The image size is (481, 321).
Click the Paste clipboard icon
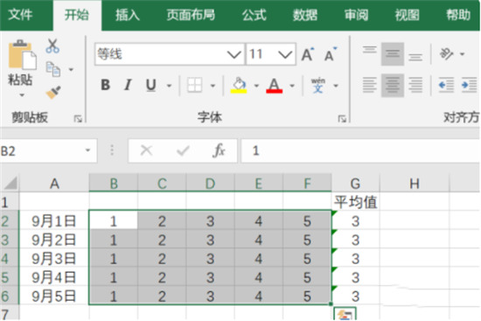(22, 55)
